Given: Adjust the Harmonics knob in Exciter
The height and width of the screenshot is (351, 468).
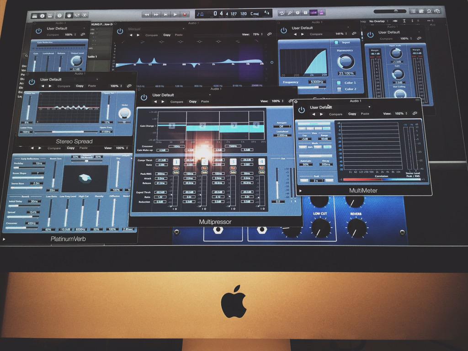Looking at the screenshot, I should [x=346, y=61].
